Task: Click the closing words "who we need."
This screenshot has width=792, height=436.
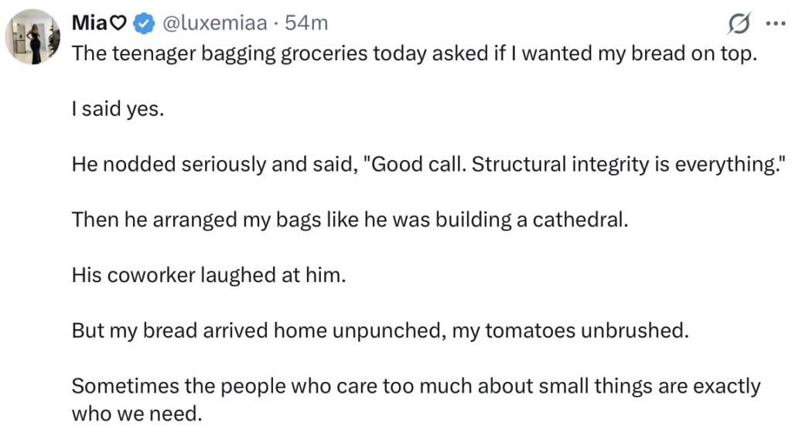Action: click(x=136, y=414)
